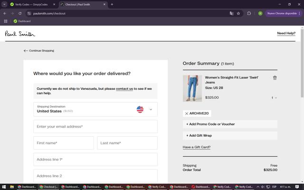Click Nuevo Chrome disponible update button
The image size is (304, 190).
pyautogui.click(x=284, y=13)
